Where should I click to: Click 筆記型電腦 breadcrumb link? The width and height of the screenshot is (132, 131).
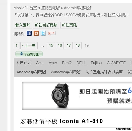coord(50,8)
